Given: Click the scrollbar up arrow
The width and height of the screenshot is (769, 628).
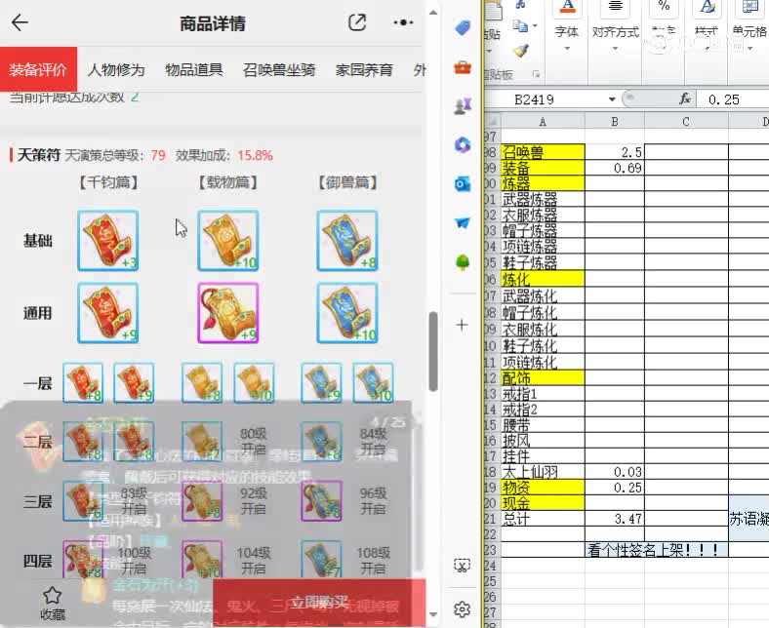Looking at the screenshot, I should tap(433, 13).
